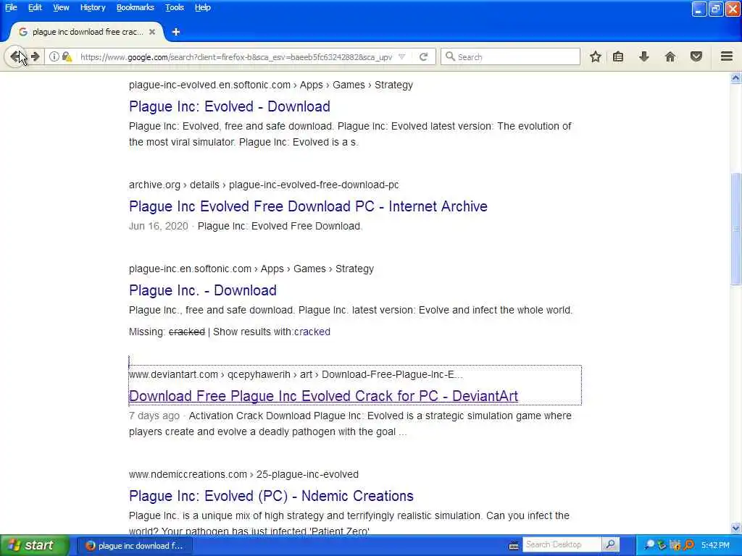
Task: Go to the Home page icon
Action: coord(670,56)
